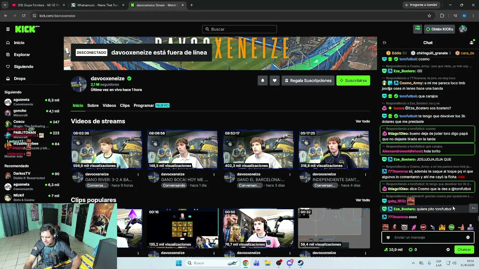479x269 pixels.
Task: Open goncho channel in Siguiendo list
Action: 32,113
